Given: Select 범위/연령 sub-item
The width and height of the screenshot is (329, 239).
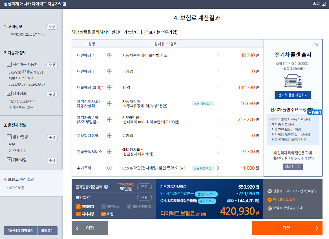Looking at the screenshot, I should coord(17,137).
